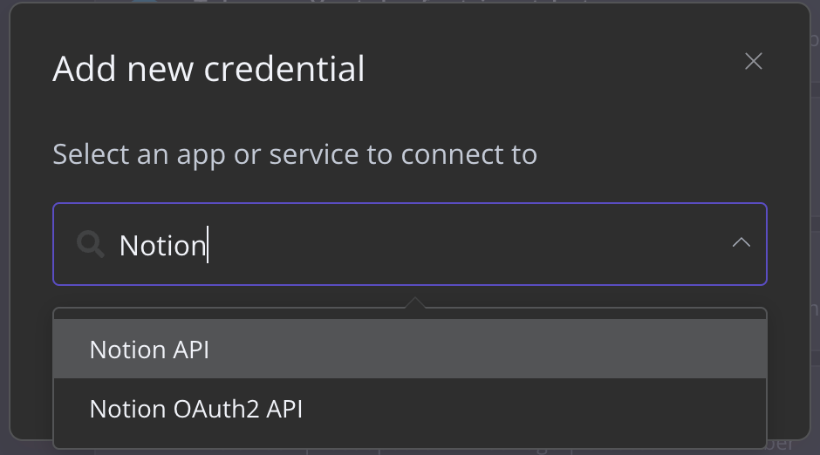Click the typed text "Notion"

point(161,245)
